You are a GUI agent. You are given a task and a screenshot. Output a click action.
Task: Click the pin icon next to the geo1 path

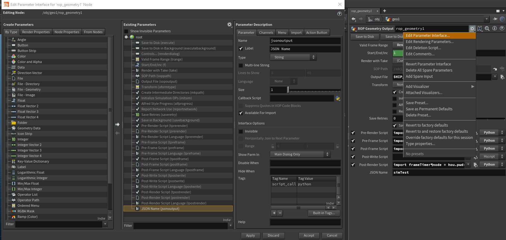point(495,19)
